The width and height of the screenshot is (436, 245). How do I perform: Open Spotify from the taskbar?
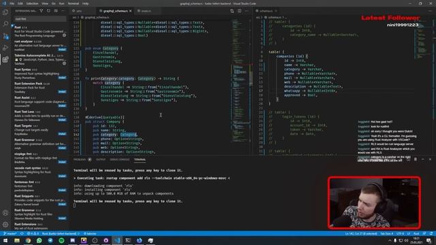point(61,240)
